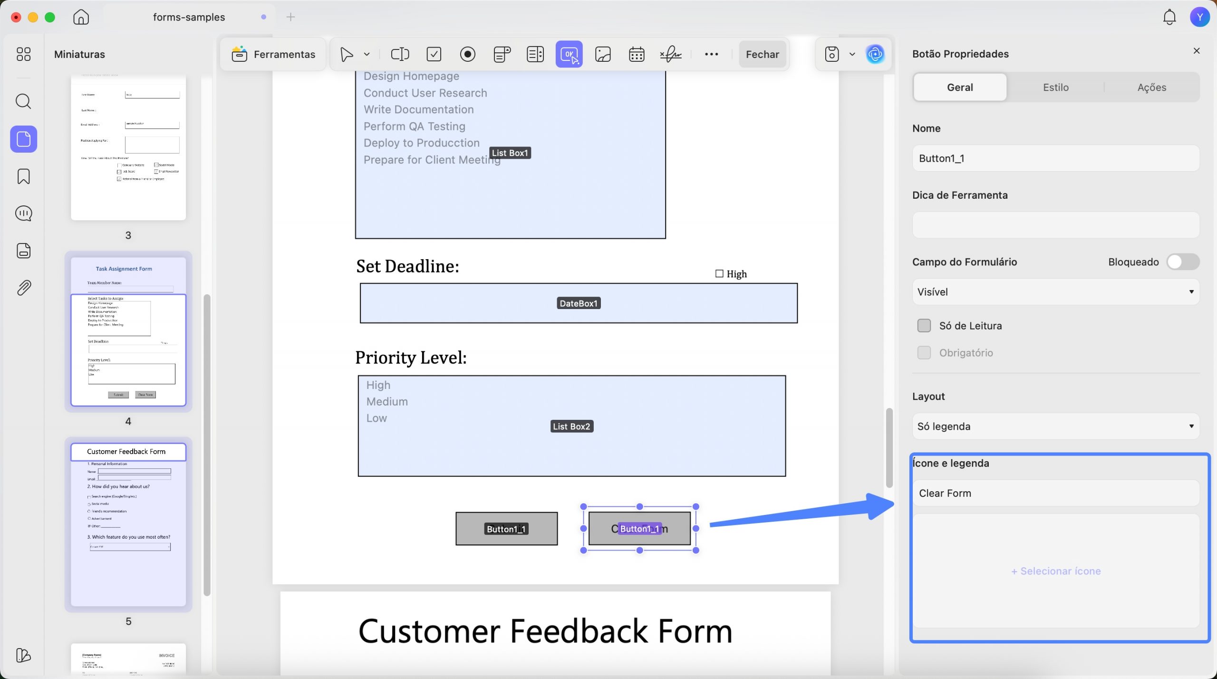This screenshot has width=1217, height=679.
Task: Switch to the Ações tab
Action: pos(1152,87)
